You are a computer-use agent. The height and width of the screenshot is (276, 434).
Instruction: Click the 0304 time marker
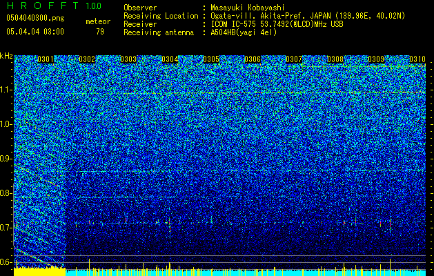click(170, 59)
